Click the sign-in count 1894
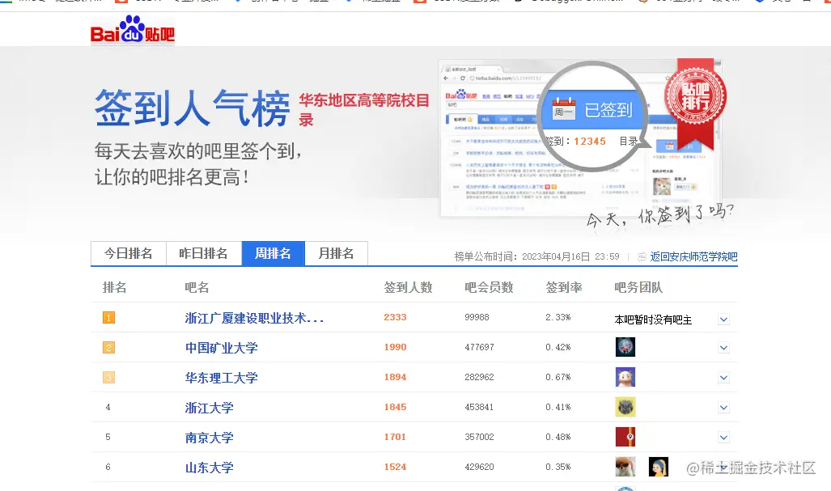This screenshot has width=831, height=491. click(x=396, y=377)
